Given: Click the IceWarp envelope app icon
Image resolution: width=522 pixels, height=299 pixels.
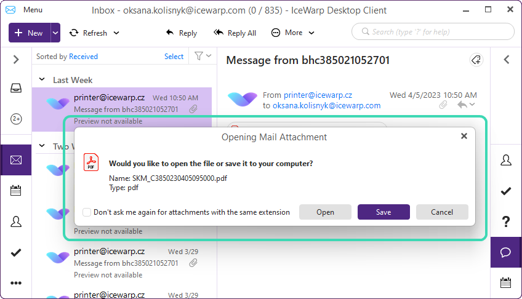Looking at the screenshot, I should click(x=10, y=10).
